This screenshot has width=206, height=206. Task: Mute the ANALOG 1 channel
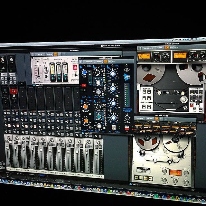[x=11, y=142]
